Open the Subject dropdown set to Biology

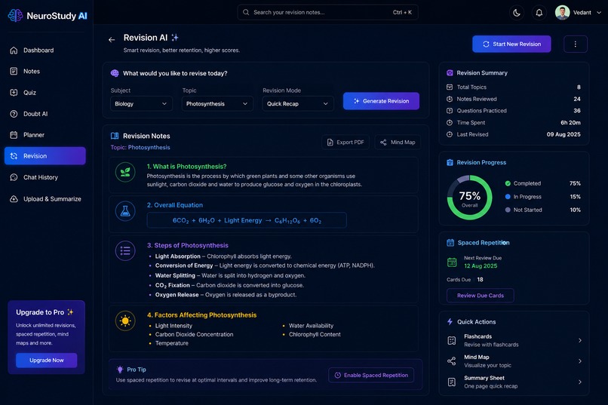point(141,104)
